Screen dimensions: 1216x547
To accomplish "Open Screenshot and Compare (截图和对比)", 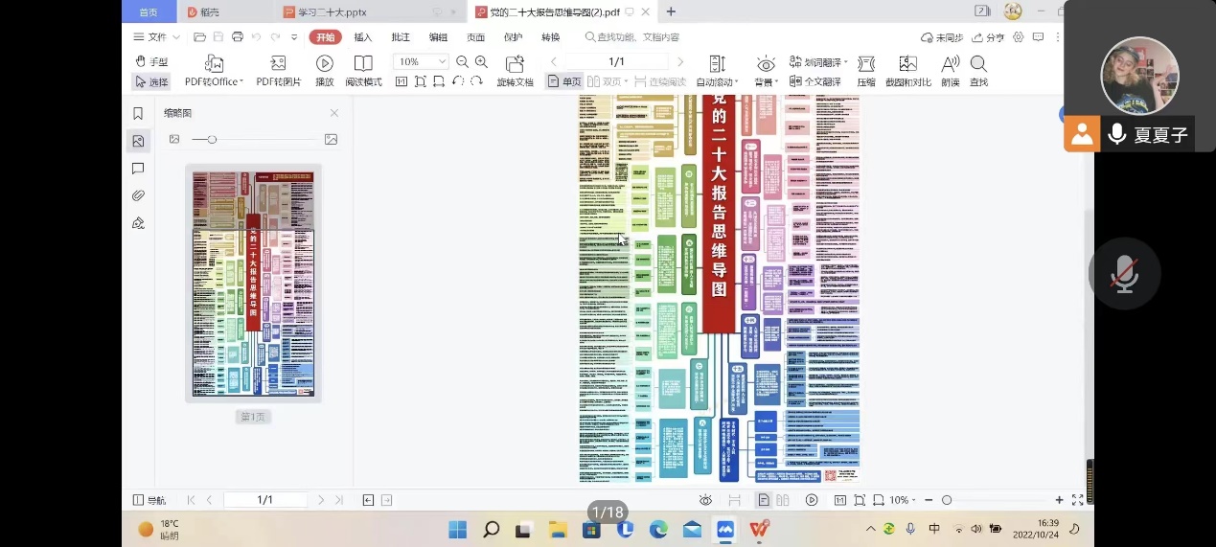I will [907, 71].
